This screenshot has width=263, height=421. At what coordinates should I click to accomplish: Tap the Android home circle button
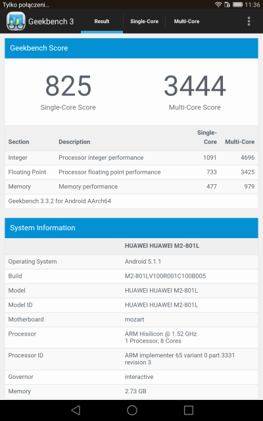point(131,410)
